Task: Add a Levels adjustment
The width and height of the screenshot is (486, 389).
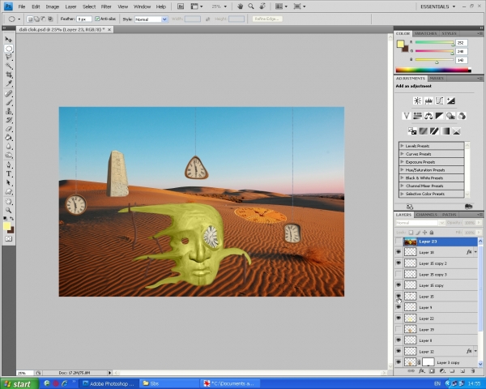Action: click(x=428, y=100)
